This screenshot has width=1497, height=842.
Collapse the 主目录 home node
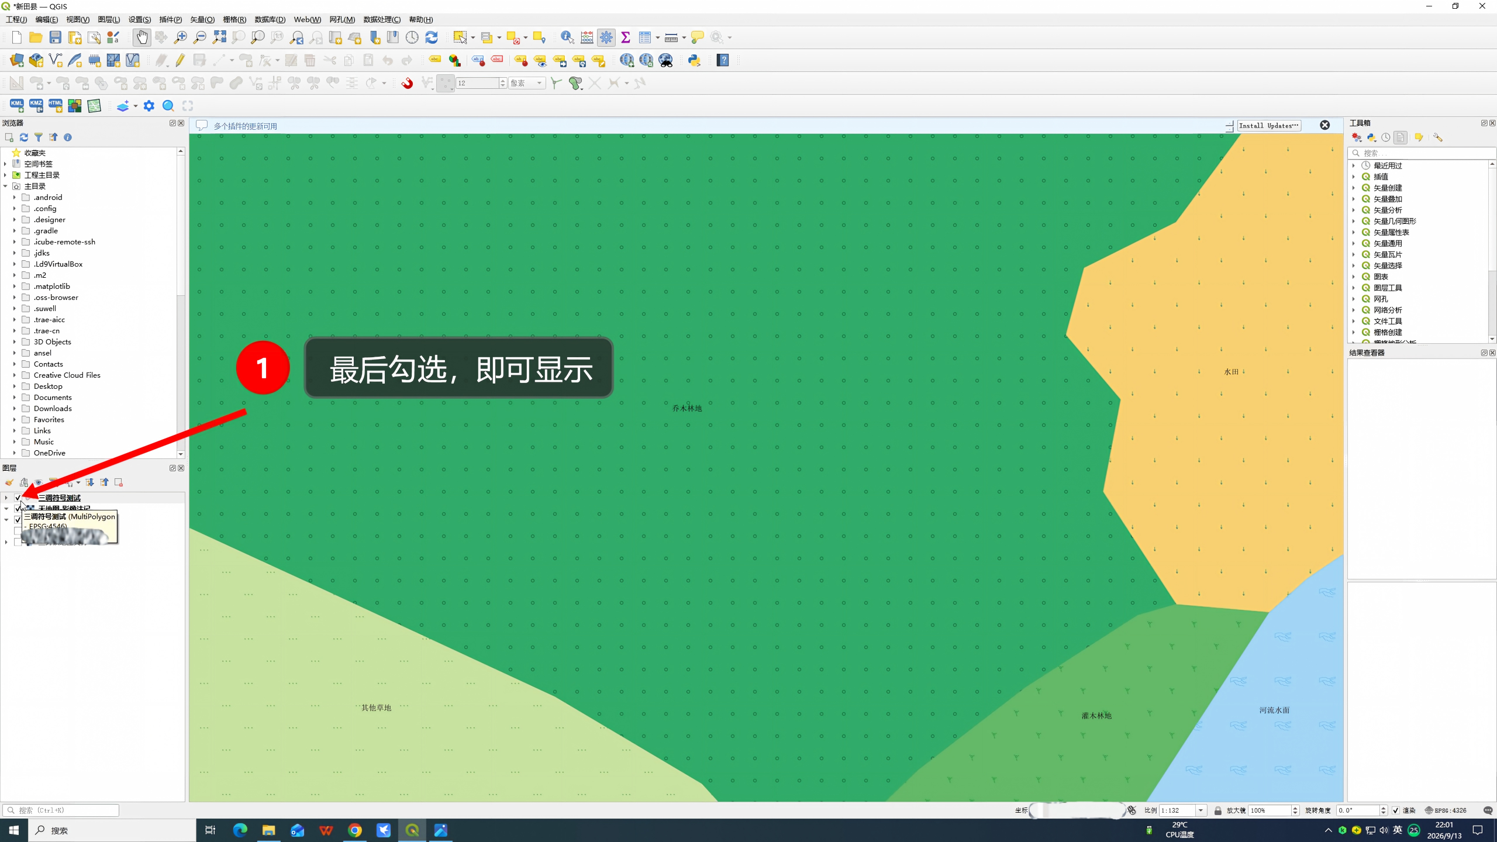click(x=5, y=187)
